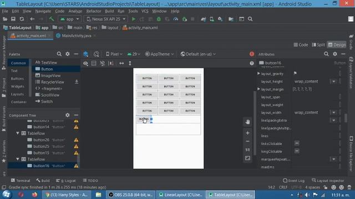
Task: Open Pixel device preview dropdown
Action: click(114, 54)
